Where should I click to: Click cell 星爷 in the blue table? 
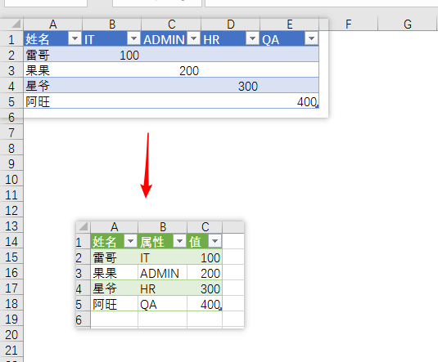53,86
